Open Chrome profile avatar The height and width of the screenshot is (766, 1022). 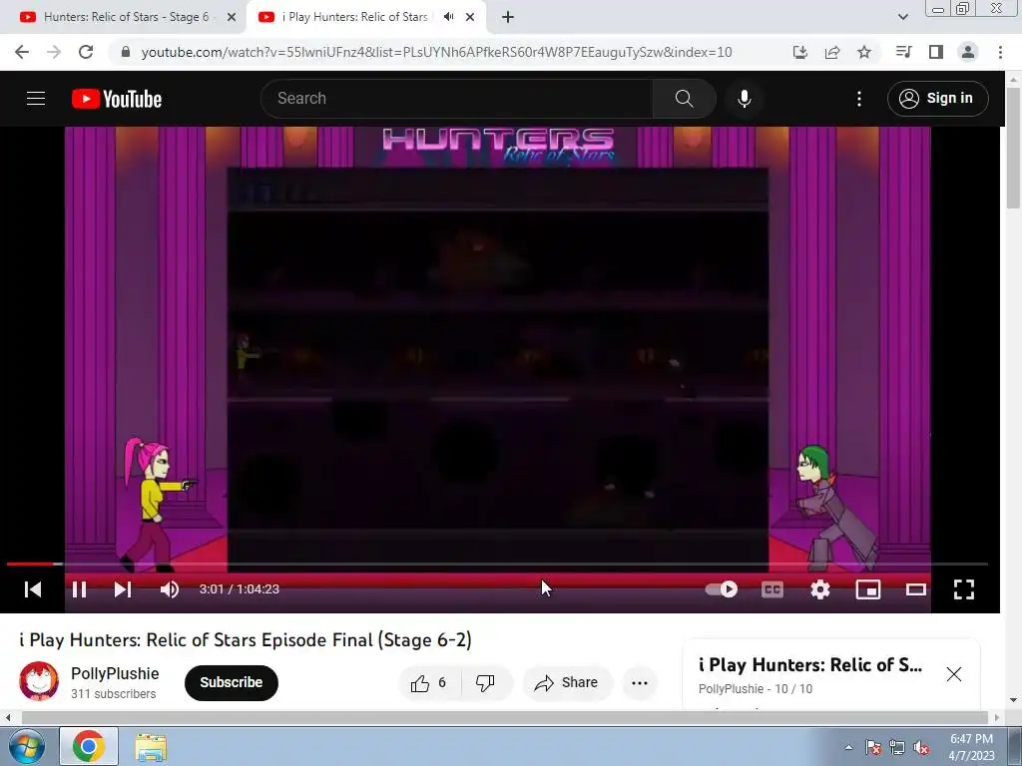[968, 52]
